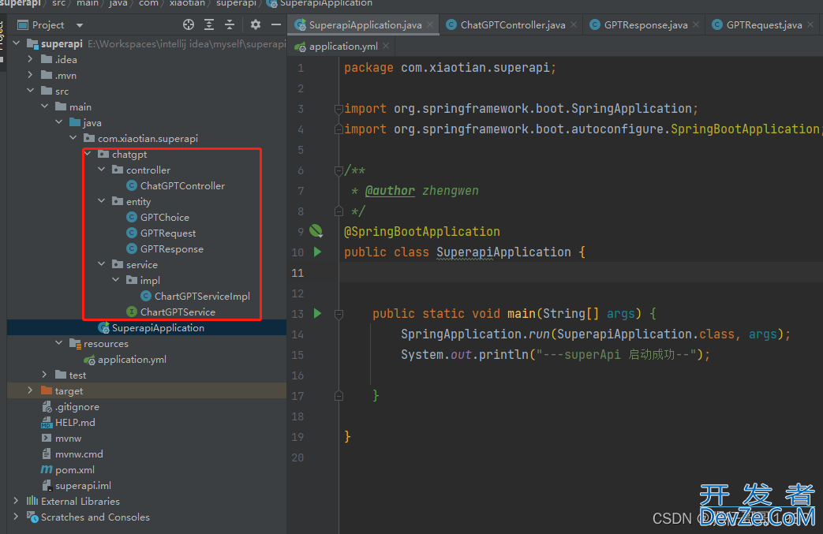Click the @SpringBootApplication annotation

(421, 231)
